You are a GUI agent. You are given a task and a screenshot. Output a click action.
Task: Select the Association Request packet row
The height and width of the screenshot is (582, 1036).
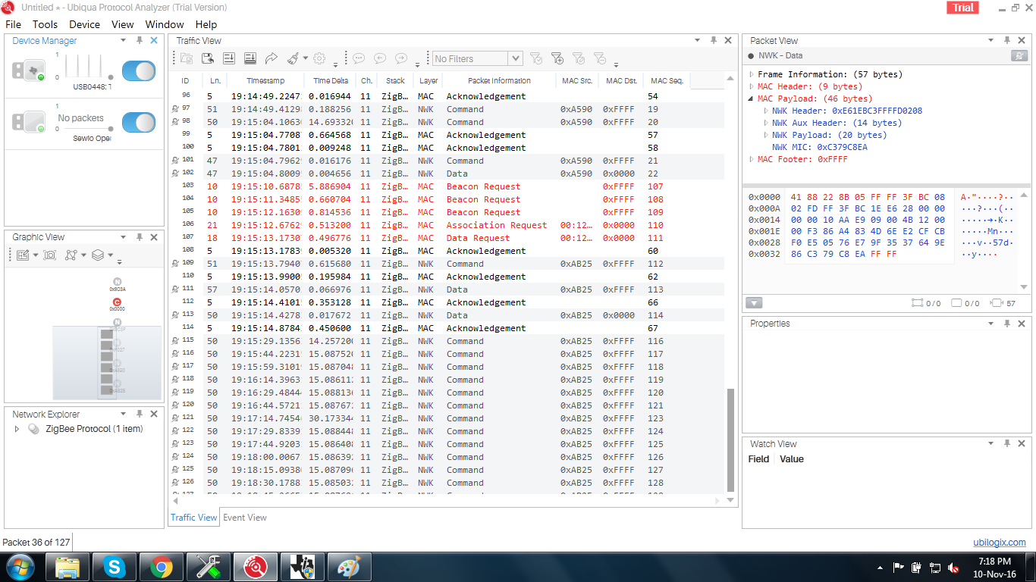coord(447,225)
